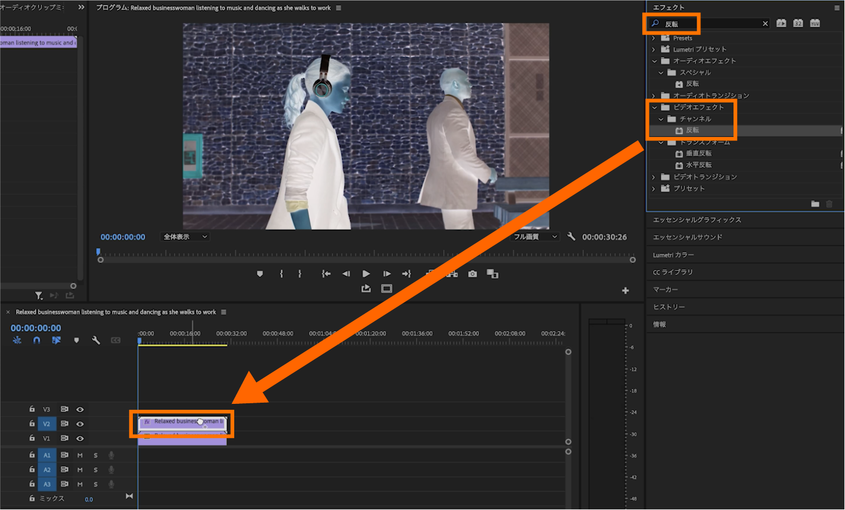
Task: Click the 32-bit color effects filter icon
Action: pos(798,23)
